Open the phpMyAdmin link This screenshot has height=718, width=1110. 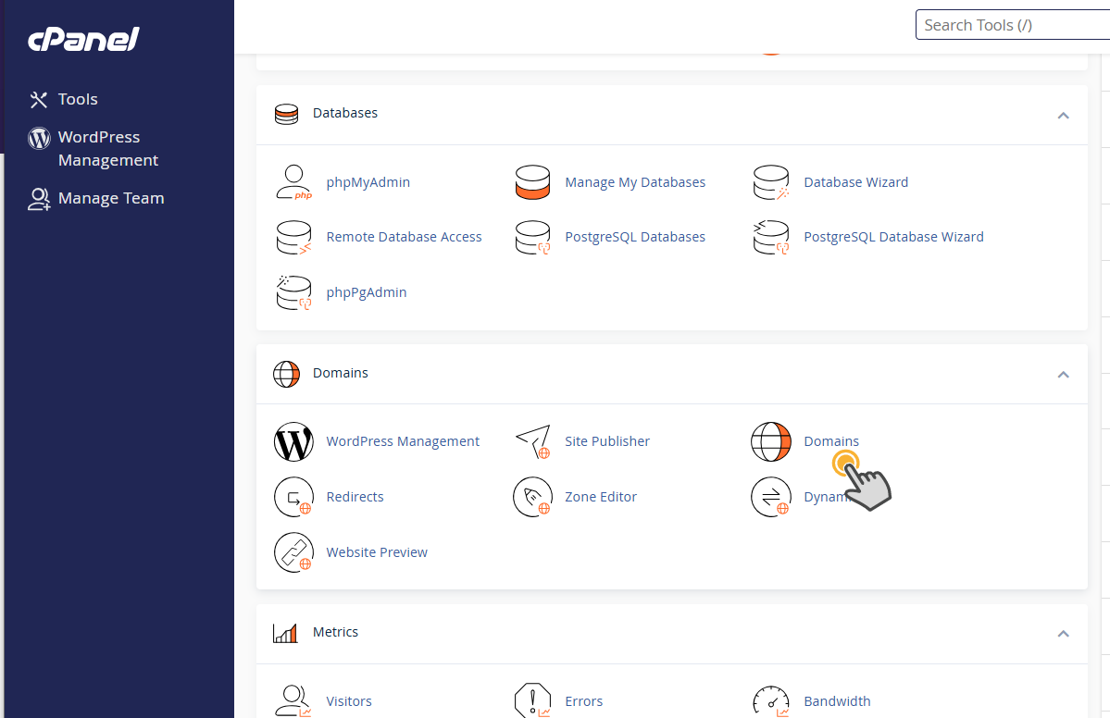tap(368, 182)
